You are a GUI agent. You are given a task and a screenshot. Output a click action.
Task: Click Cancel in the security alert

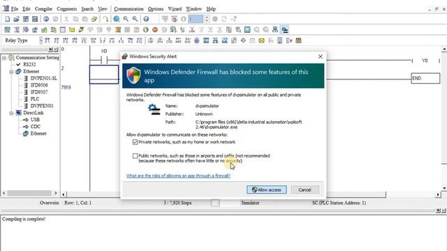tap(305, 190)
